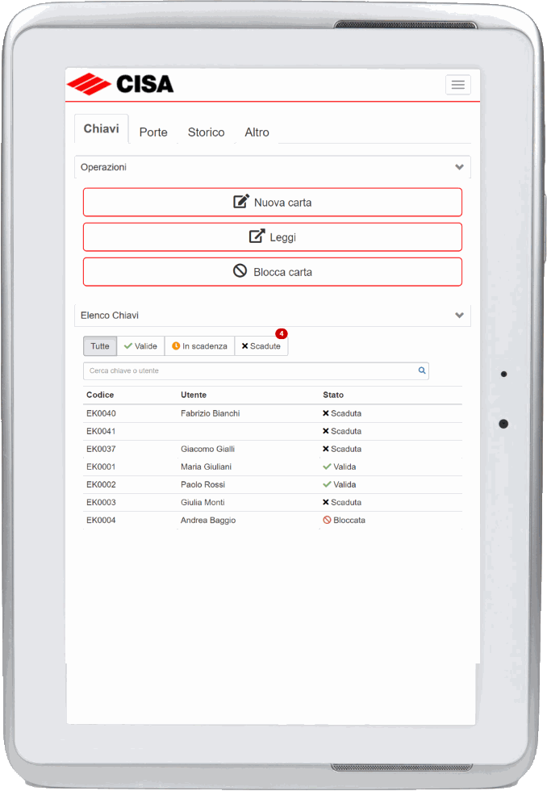Click the arrow icon in Leggi
The width and height of the screenshot is (547, 791).
(257, 236)
